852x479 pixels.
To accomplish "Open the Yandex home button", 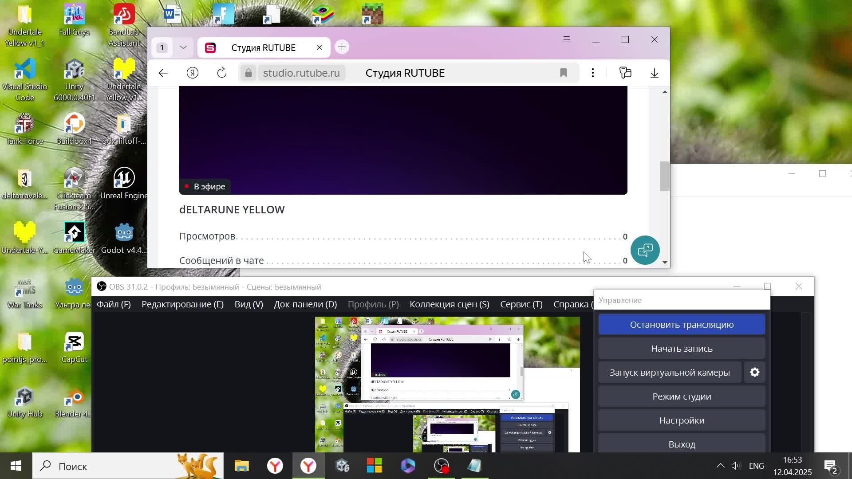I will (193, 73).
